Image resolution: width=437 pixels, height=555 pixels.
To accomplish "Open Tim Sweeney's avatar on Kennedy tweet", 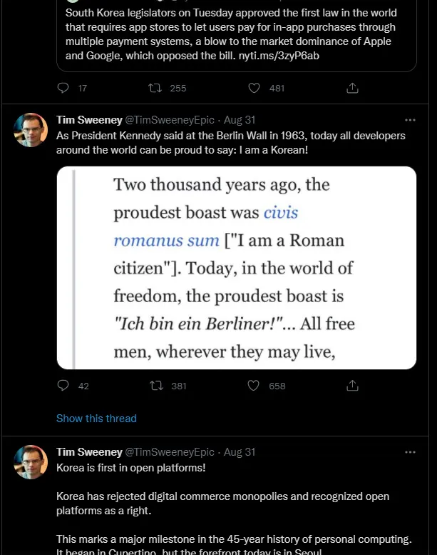I will point(31,130).
